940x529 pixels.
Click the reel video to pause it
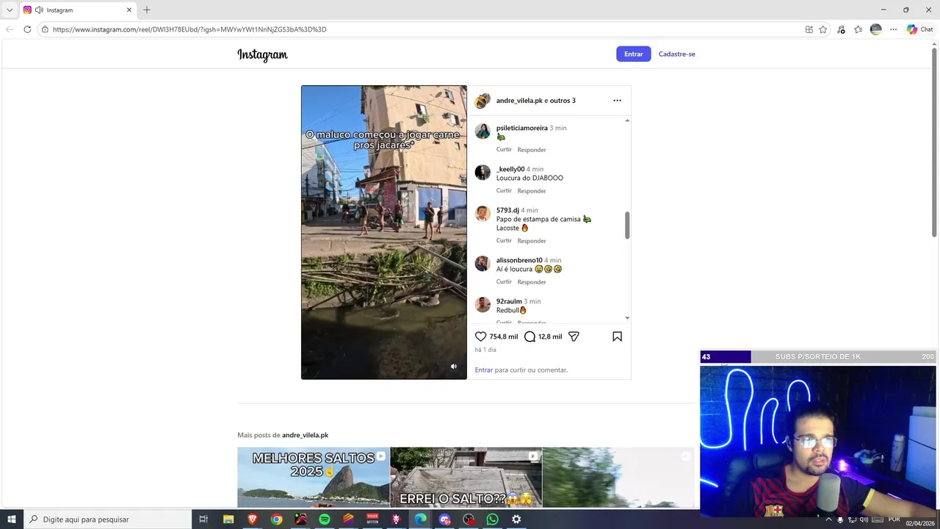[x=384, y=232]
